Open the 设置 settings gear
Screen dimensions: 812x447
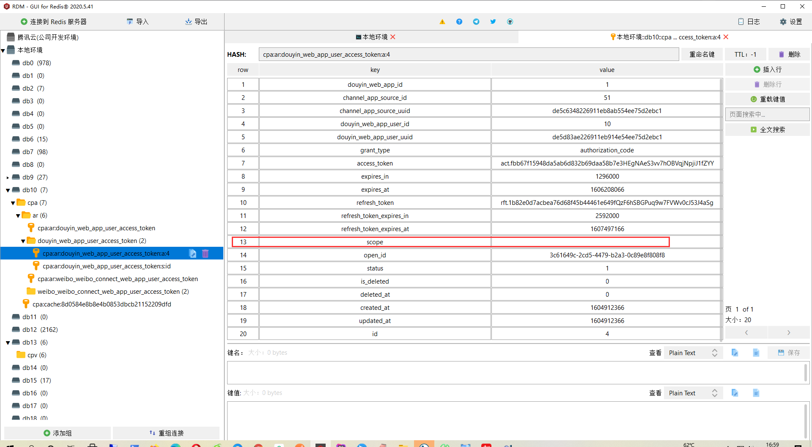[x=791, y=22]
